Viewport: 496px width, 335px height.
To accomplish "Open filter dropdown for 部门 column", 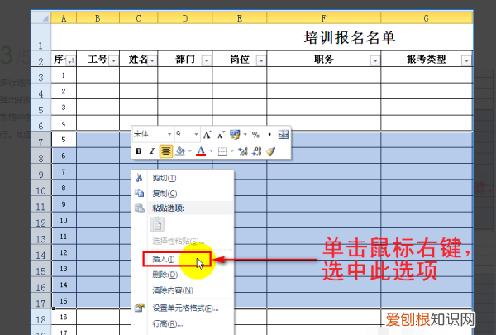I will coord(207,60).
